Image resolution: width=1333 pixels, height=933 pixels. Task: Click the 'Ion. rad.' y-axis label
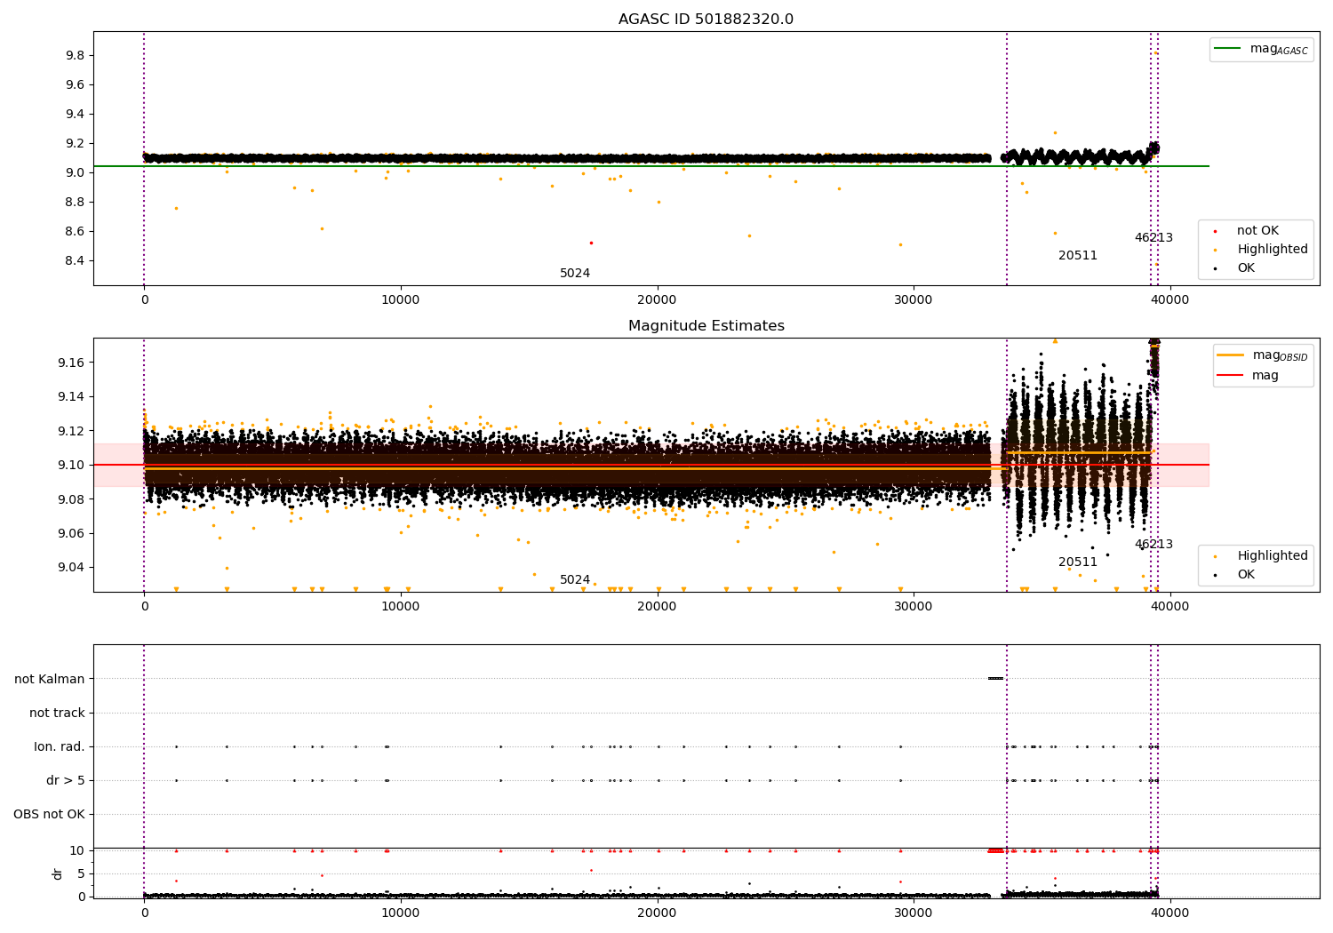point(60,746)
